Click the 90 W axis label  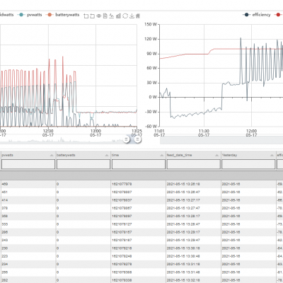pyautogui.click(x=152, y=54)
